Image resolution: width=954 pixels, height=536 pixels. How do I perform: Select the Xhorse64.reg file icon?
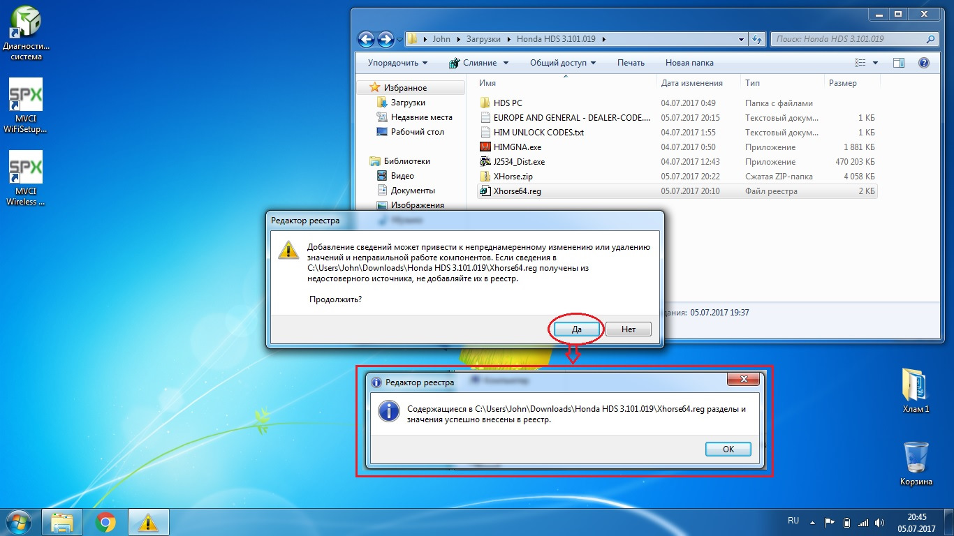click(486, 191)
